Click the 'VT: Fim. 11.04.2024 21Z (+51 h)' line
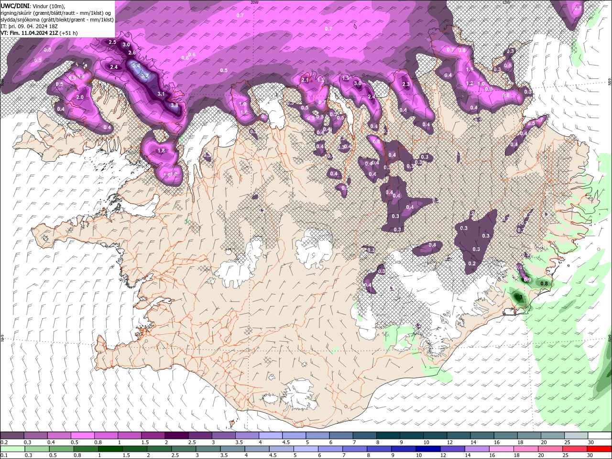The image size is (612, 459). [x=39, y=33]
